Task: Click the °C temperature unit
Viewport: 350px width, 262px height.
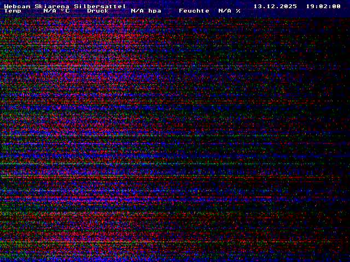Action: [x=65, y=11]
